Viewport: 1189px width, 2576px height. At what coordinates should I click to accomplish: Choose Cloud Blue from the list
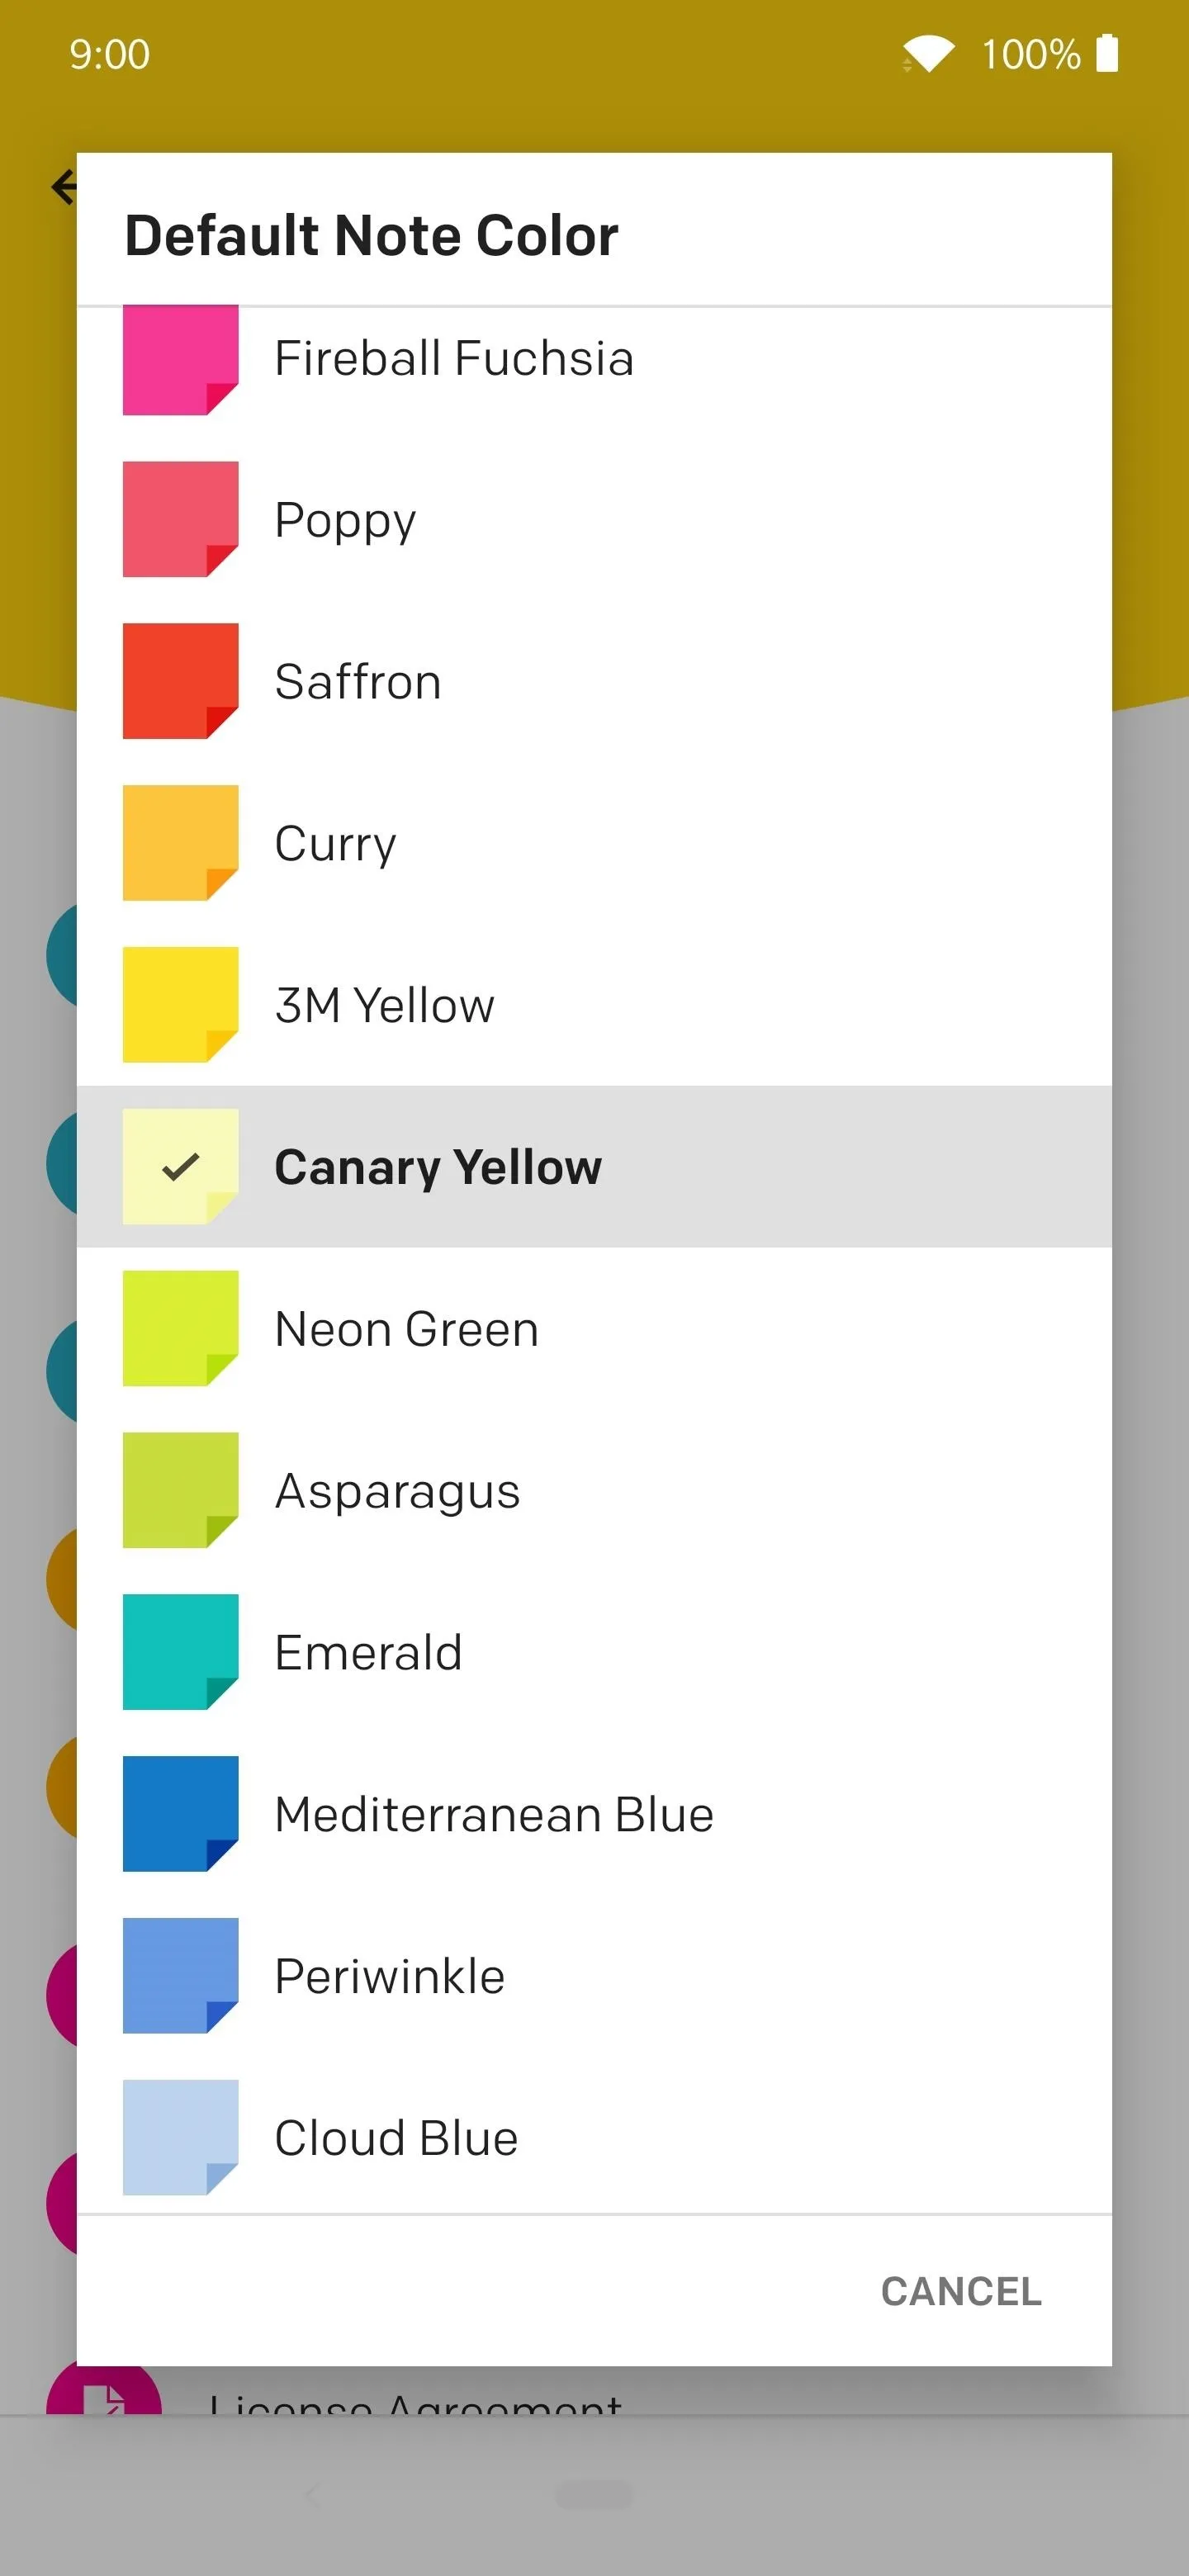[x=594, y=2137]
